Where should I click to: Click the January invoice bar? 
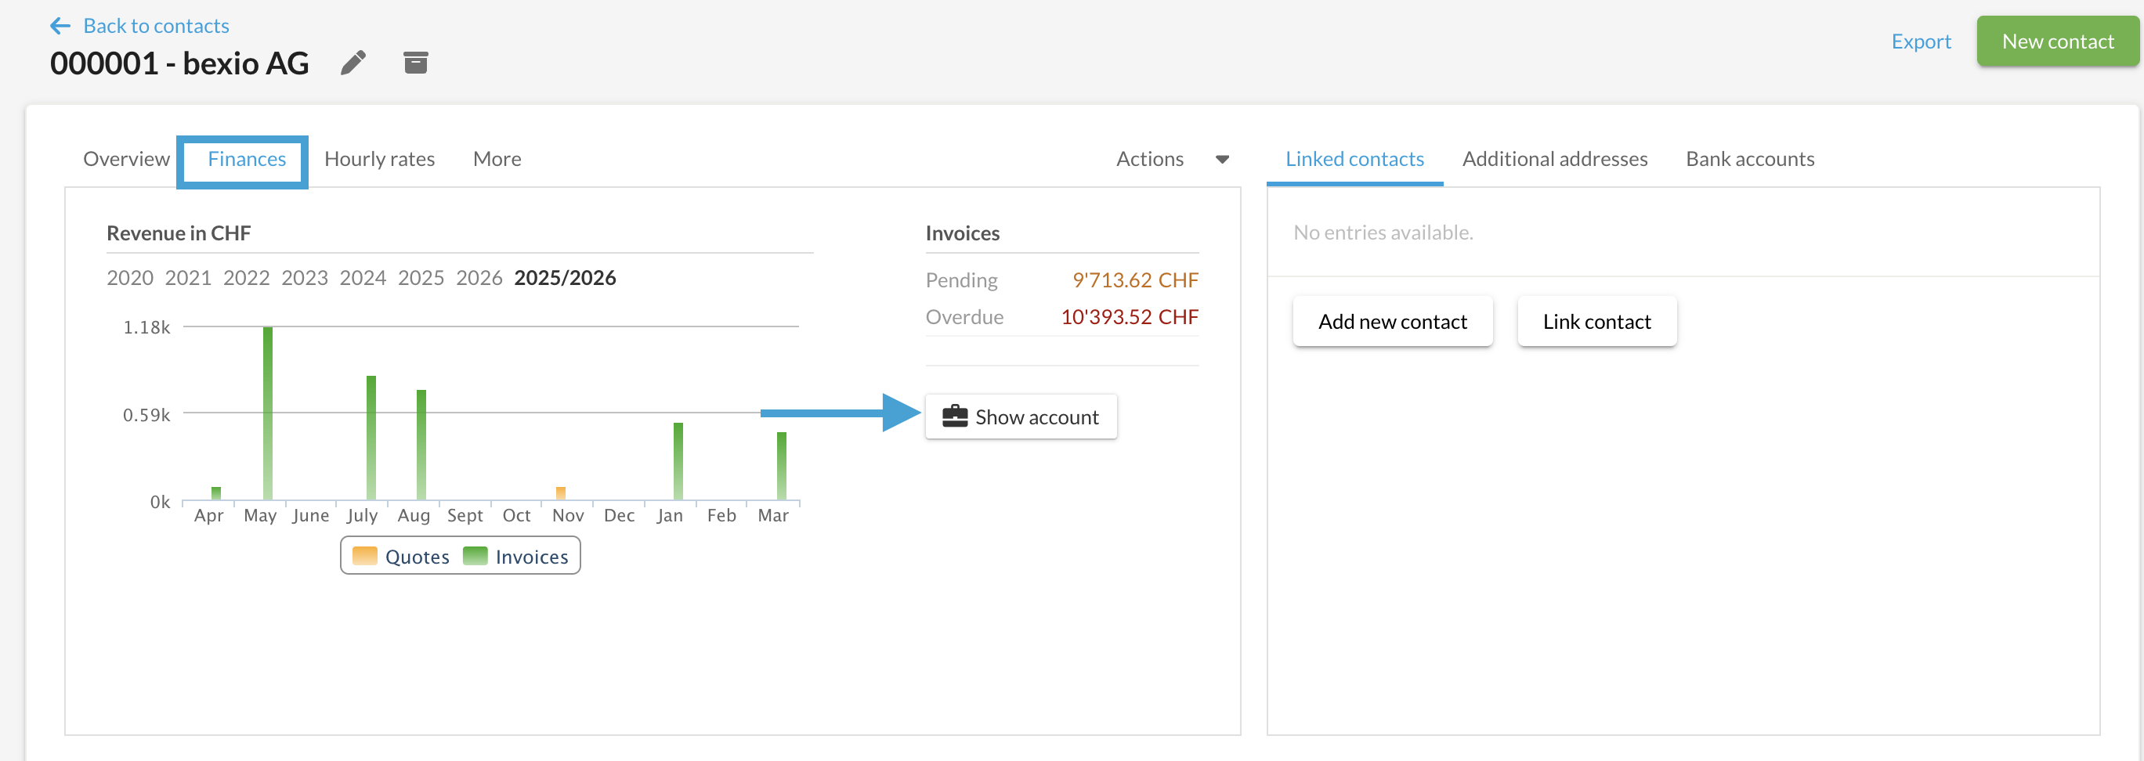[678, 461]
